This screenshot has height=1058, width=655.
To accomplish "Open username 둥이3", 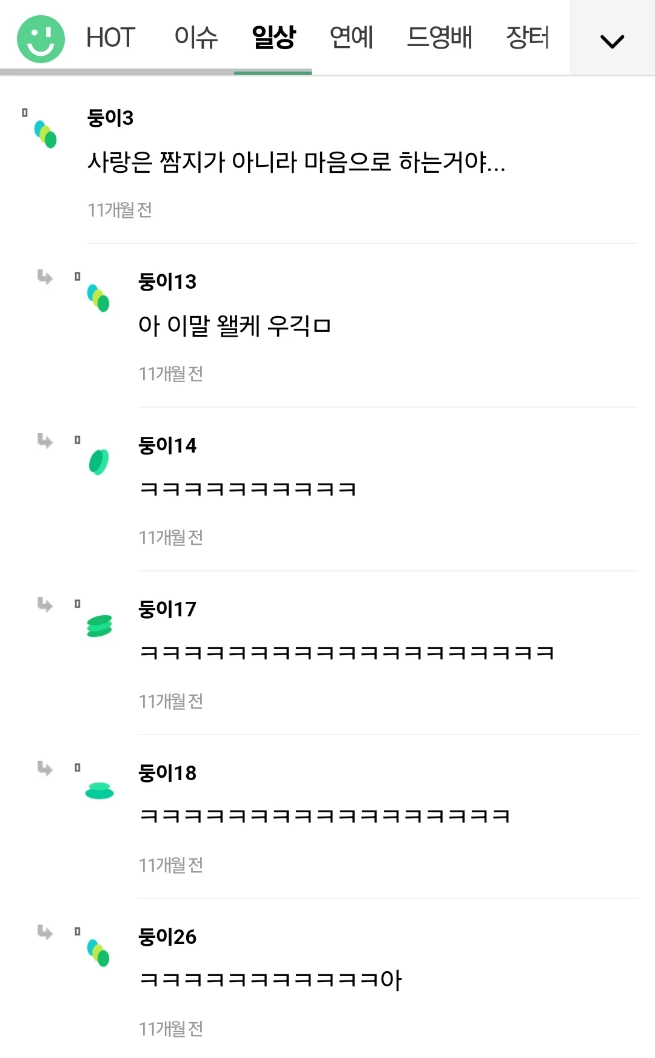I will click(110, 118).
